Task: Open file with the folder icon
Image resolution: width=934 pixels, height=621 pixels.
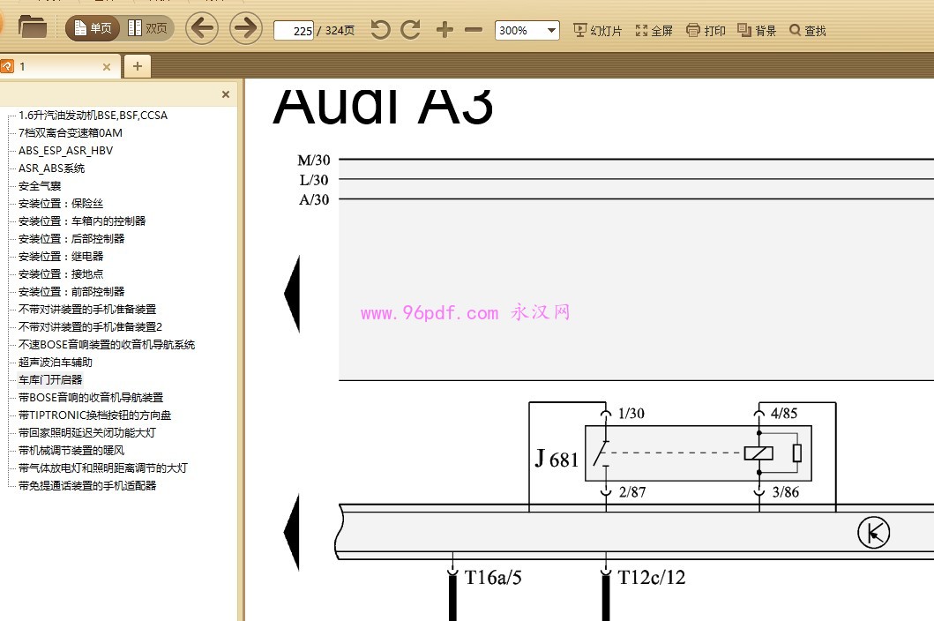Action: point(32,27)
